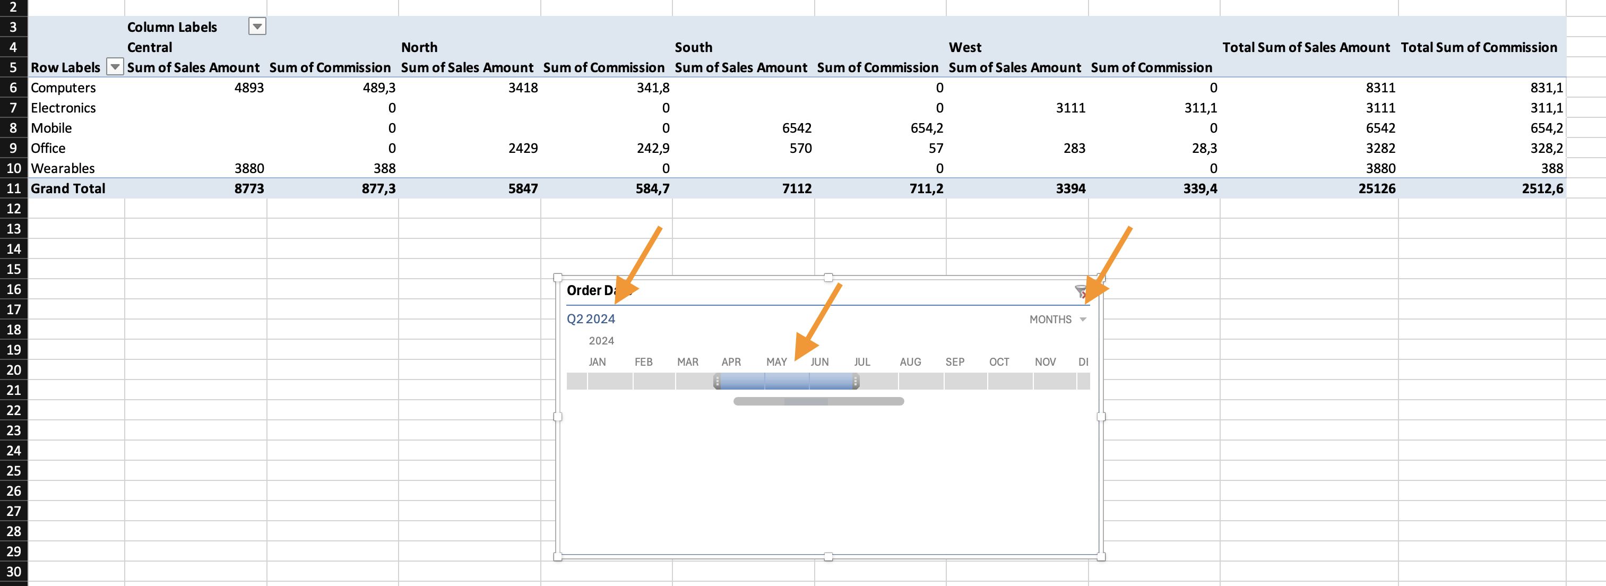This screenshot has width=1606, height=586.
Task: Open the Column Labels filter dropdown
Action: [x=257, y=27]
